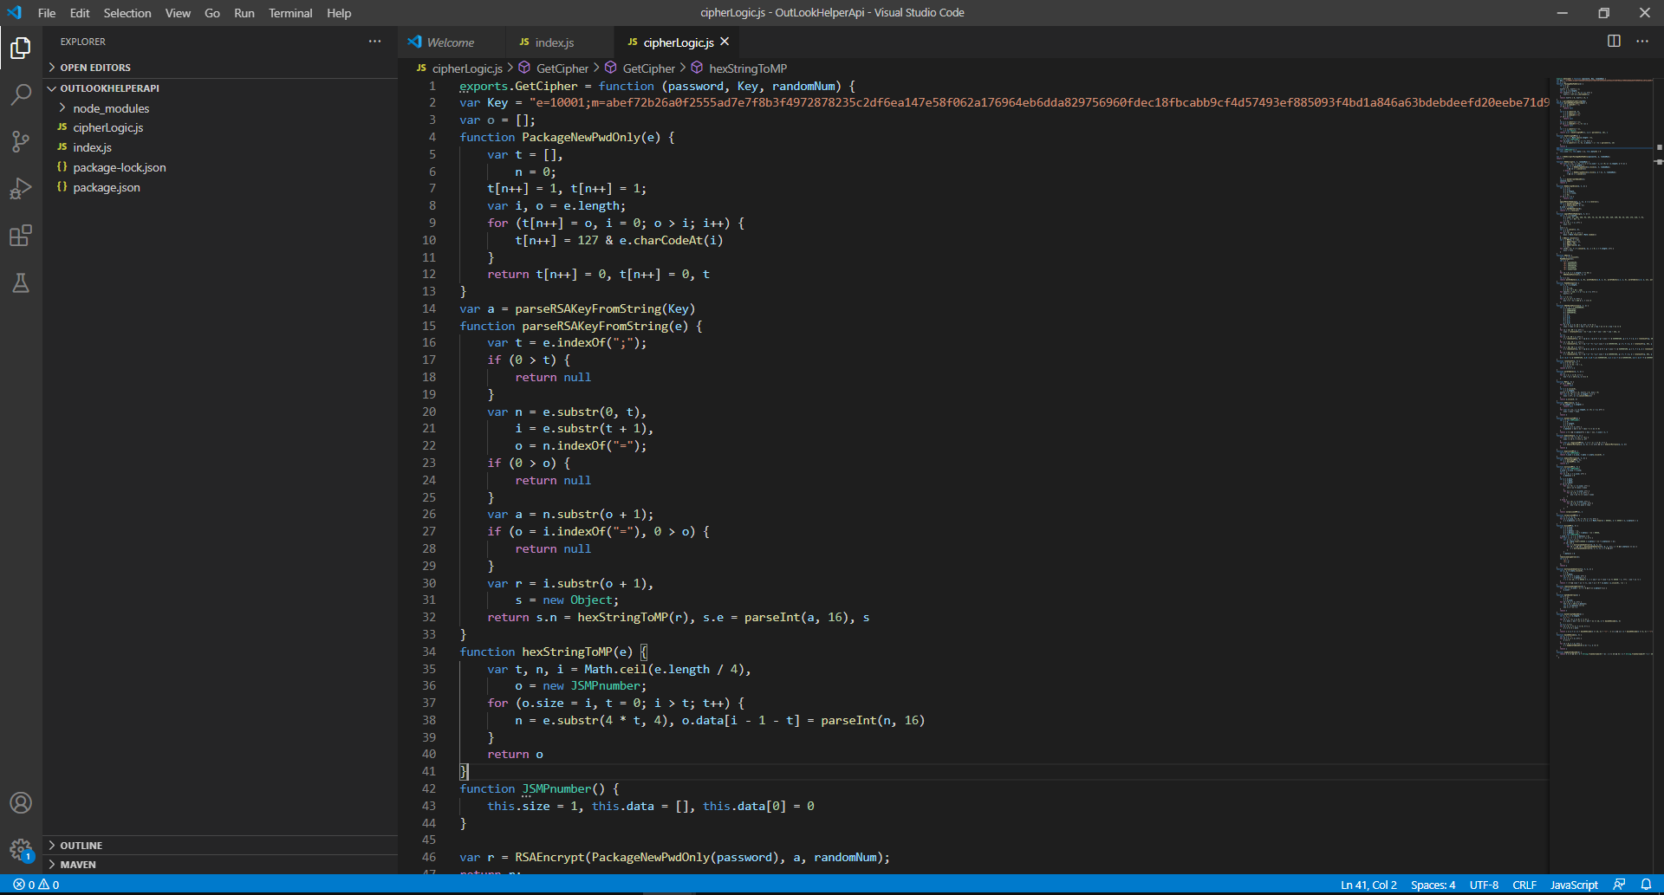Open the Run and Debug view
This screenshot has height=895, width=1664.
pos(21,189)
